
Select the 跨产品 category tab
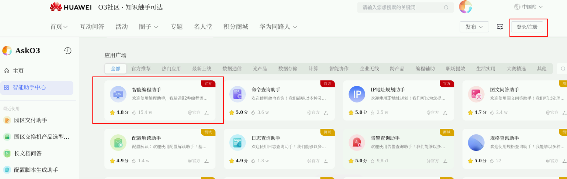pos(397,68)
